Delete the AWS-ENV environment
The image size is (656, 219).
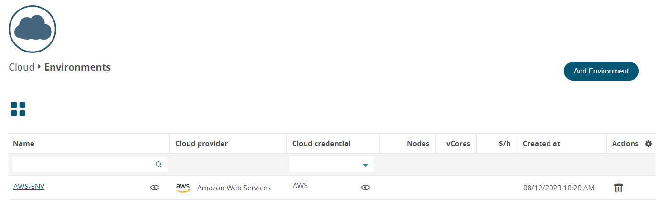[x=618, y=188]
